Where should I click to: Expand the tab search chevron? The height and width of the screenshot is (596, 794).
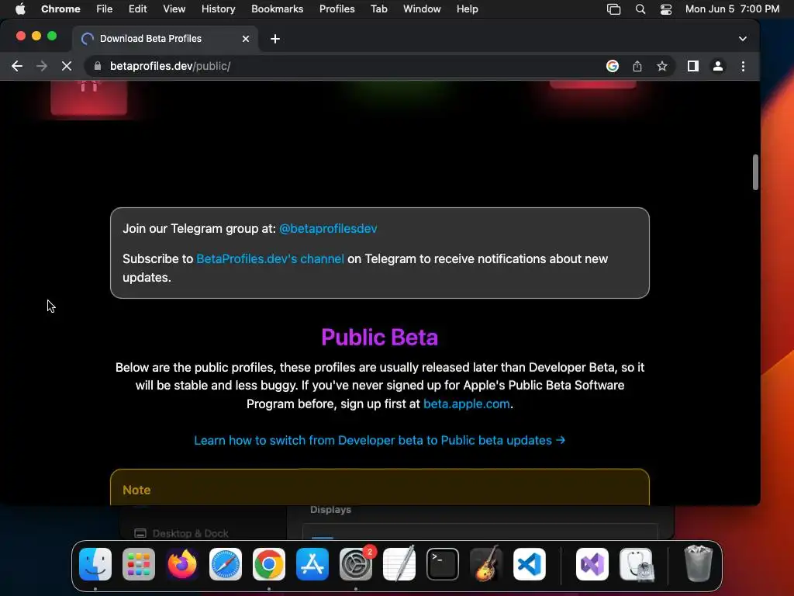tap(742, 39)
